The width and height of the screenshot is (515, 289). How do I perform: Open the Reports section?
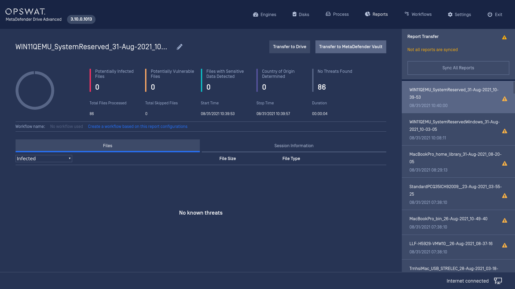(x=376, y=14)
